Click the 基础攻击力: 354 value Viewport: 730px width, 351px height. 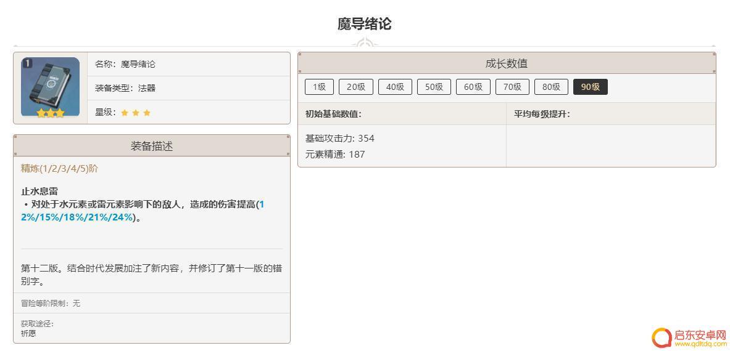pyautogui.click(x=340, y=139)
